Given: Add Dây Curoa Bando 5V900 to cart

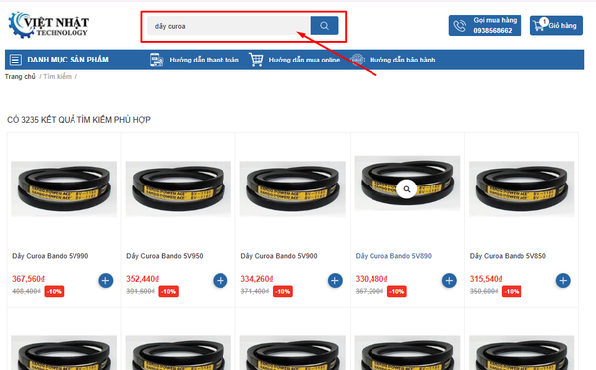Looking at the screenshot, I should coord(335,281).
